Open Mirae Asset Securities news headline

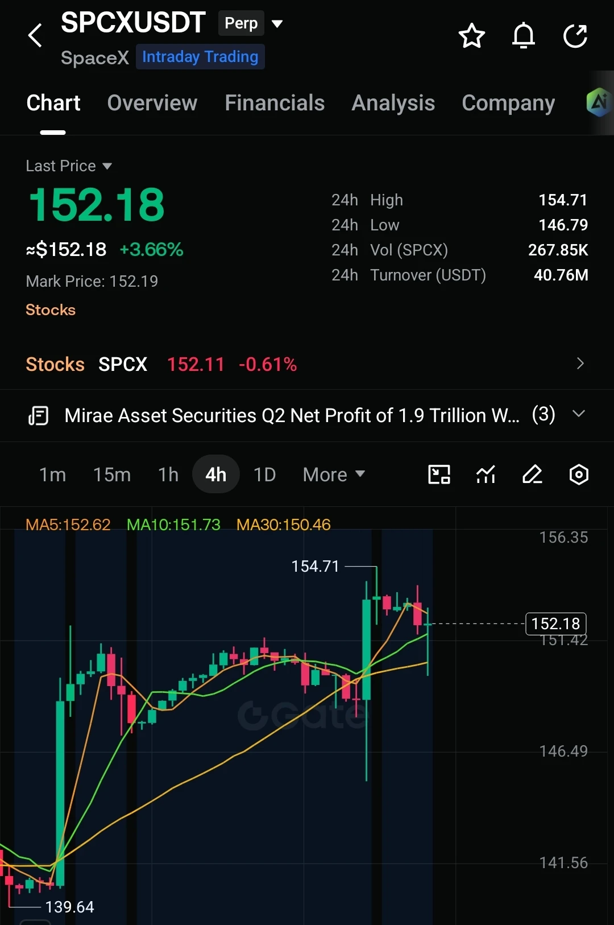pos(292,415)
